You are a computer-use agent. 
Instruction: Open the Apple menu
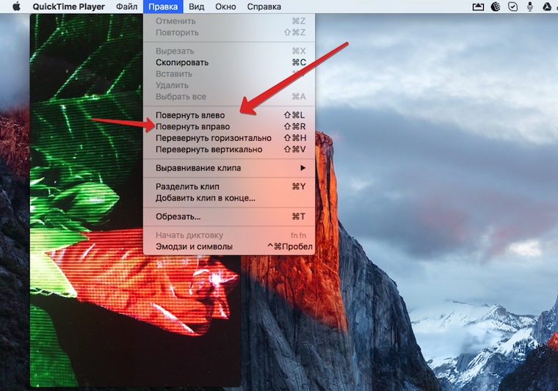pyautogui.click(x=16, y=7)
